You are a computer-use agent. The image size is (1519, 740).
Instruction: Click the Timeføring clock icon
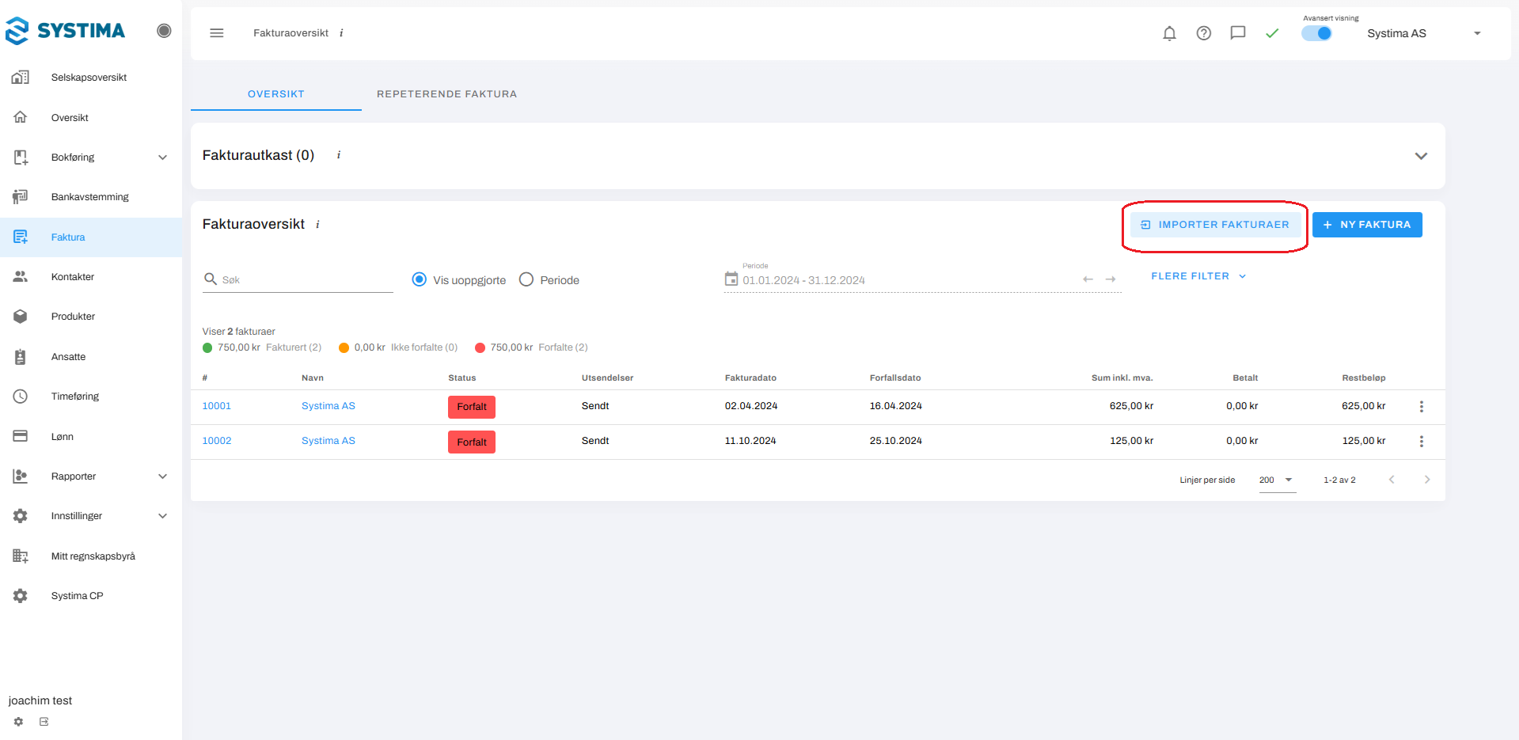(21, 397)
